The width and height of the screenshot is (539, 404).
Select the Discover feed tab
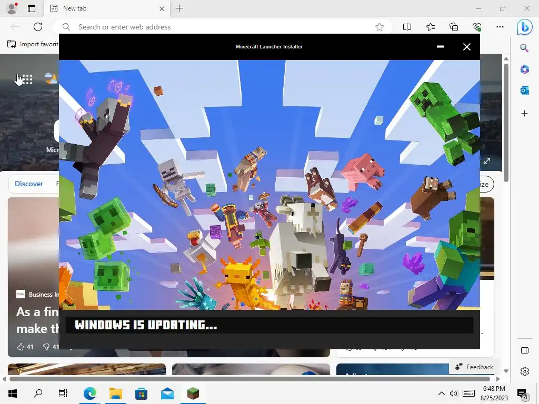pyautogui.click(x=29, y=184)
